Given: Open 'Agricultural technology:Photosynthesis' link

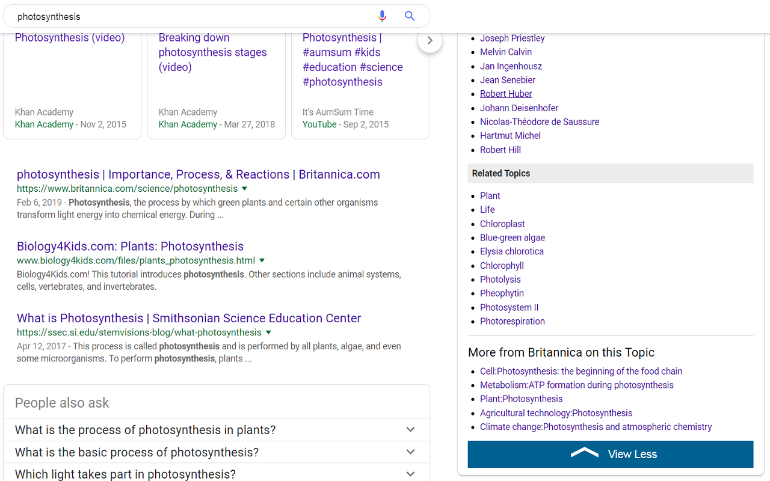Looking at the screenshot, I should [x=556, y=413].
